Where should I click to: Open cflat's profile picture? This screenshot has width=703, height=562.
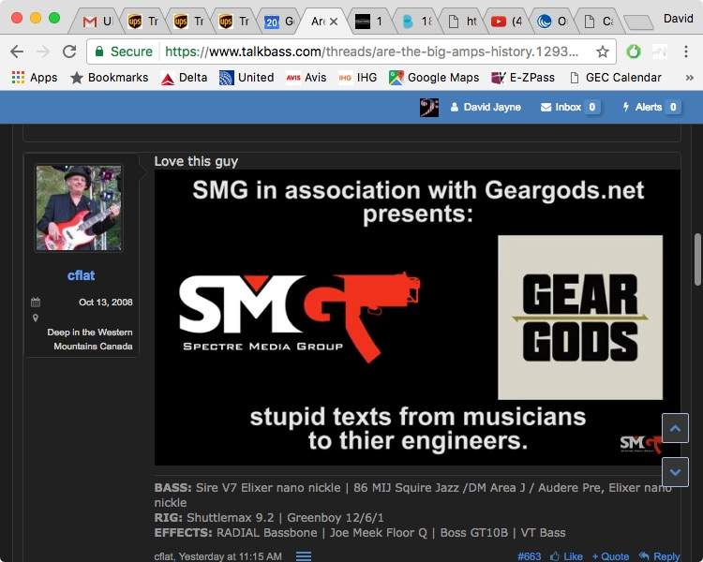point(79,208)
